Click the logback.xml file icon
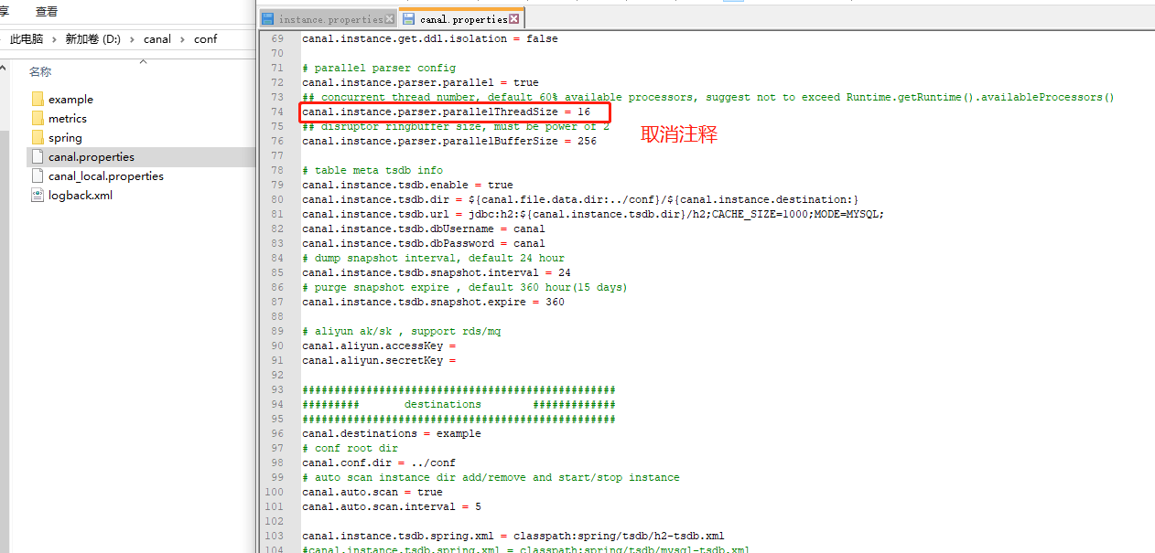 (x=38, y=195)
